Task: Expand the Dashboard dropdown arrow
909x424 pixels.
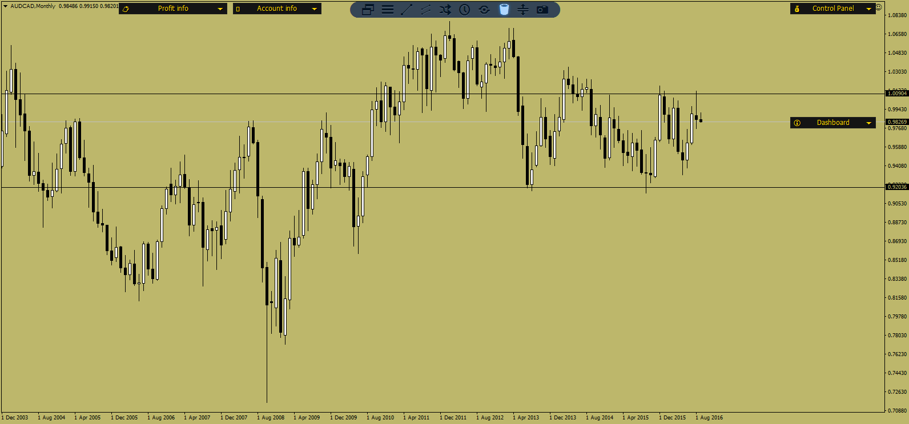Action: point(869,123)
